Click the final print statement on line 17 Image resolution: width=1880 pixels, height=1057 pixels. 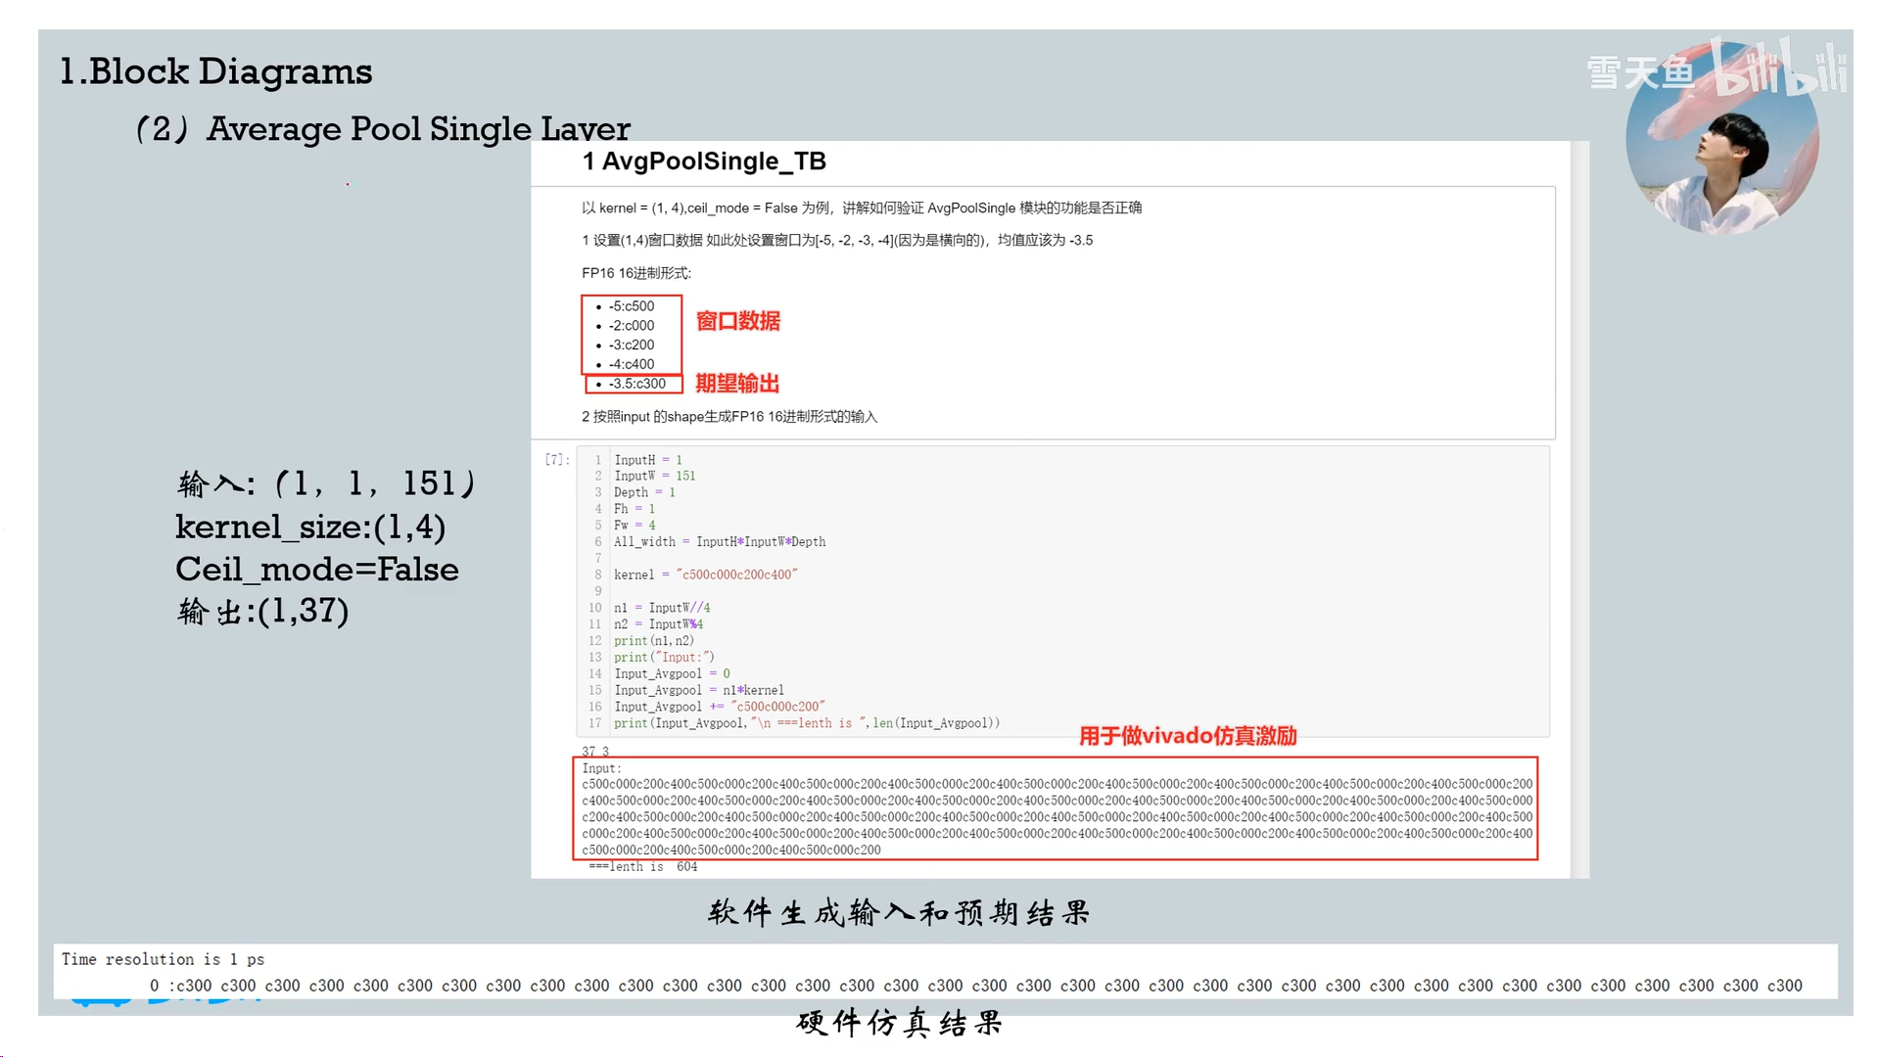tap(806, 723)
